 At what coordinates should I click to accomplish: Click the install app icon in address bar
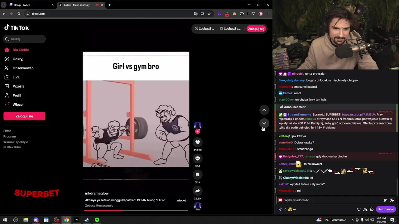pyautogui.click(x=202, y=14)
